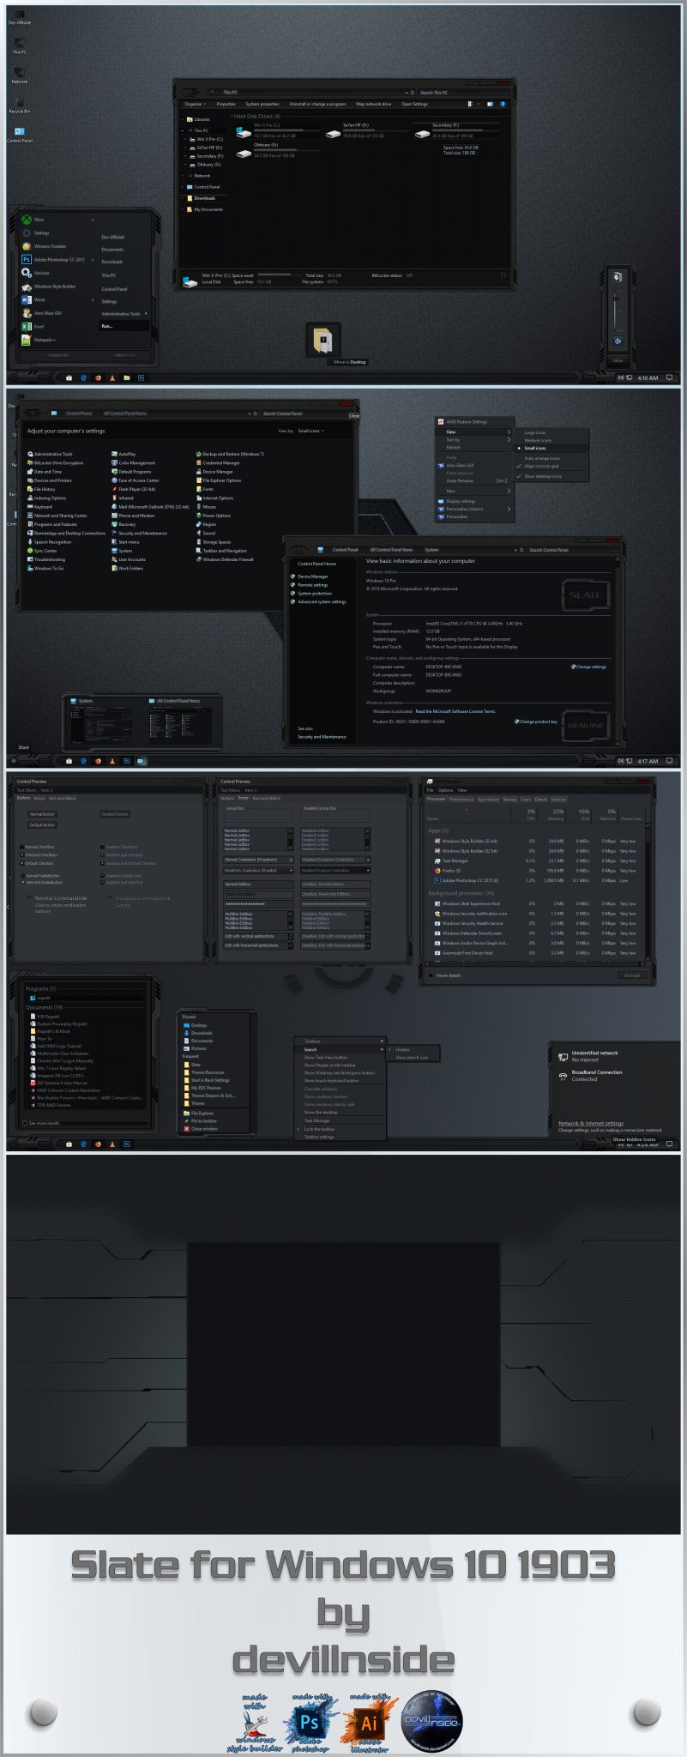The width and height of the screenshot is (687, 1757).
Task: Expand the Normal Combobox (Dropdown)
Action: [291, 860]
